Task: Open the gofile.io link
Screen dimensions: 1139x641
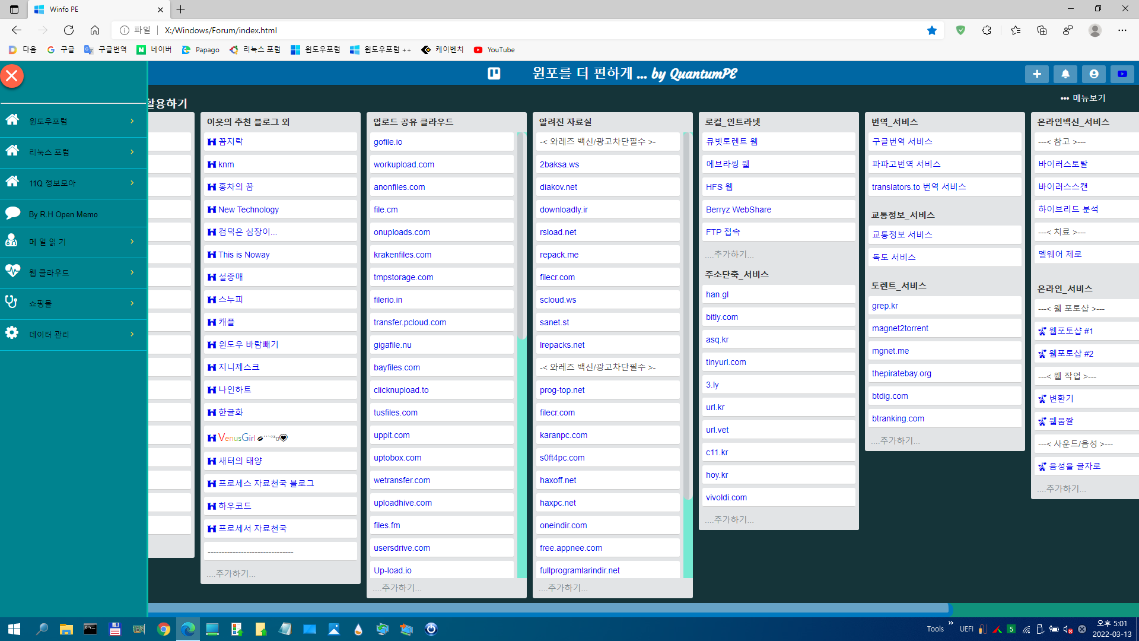Action: pyautogui.click(x=388, y=142)
